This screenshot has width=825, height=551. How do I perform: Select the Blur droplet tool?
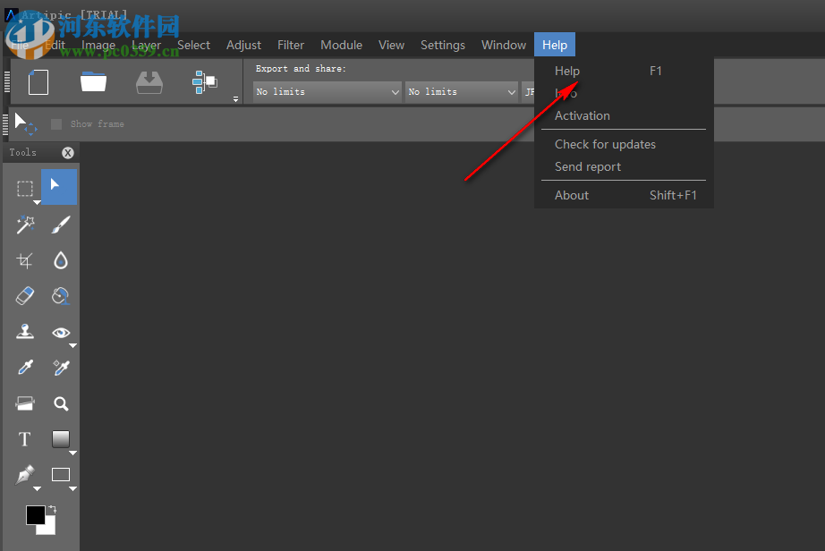point(61,260)
